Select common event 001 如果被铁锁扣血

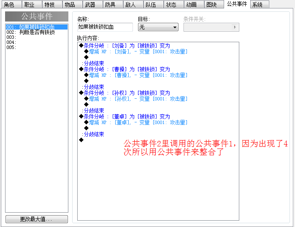click(x=37, y=27)
